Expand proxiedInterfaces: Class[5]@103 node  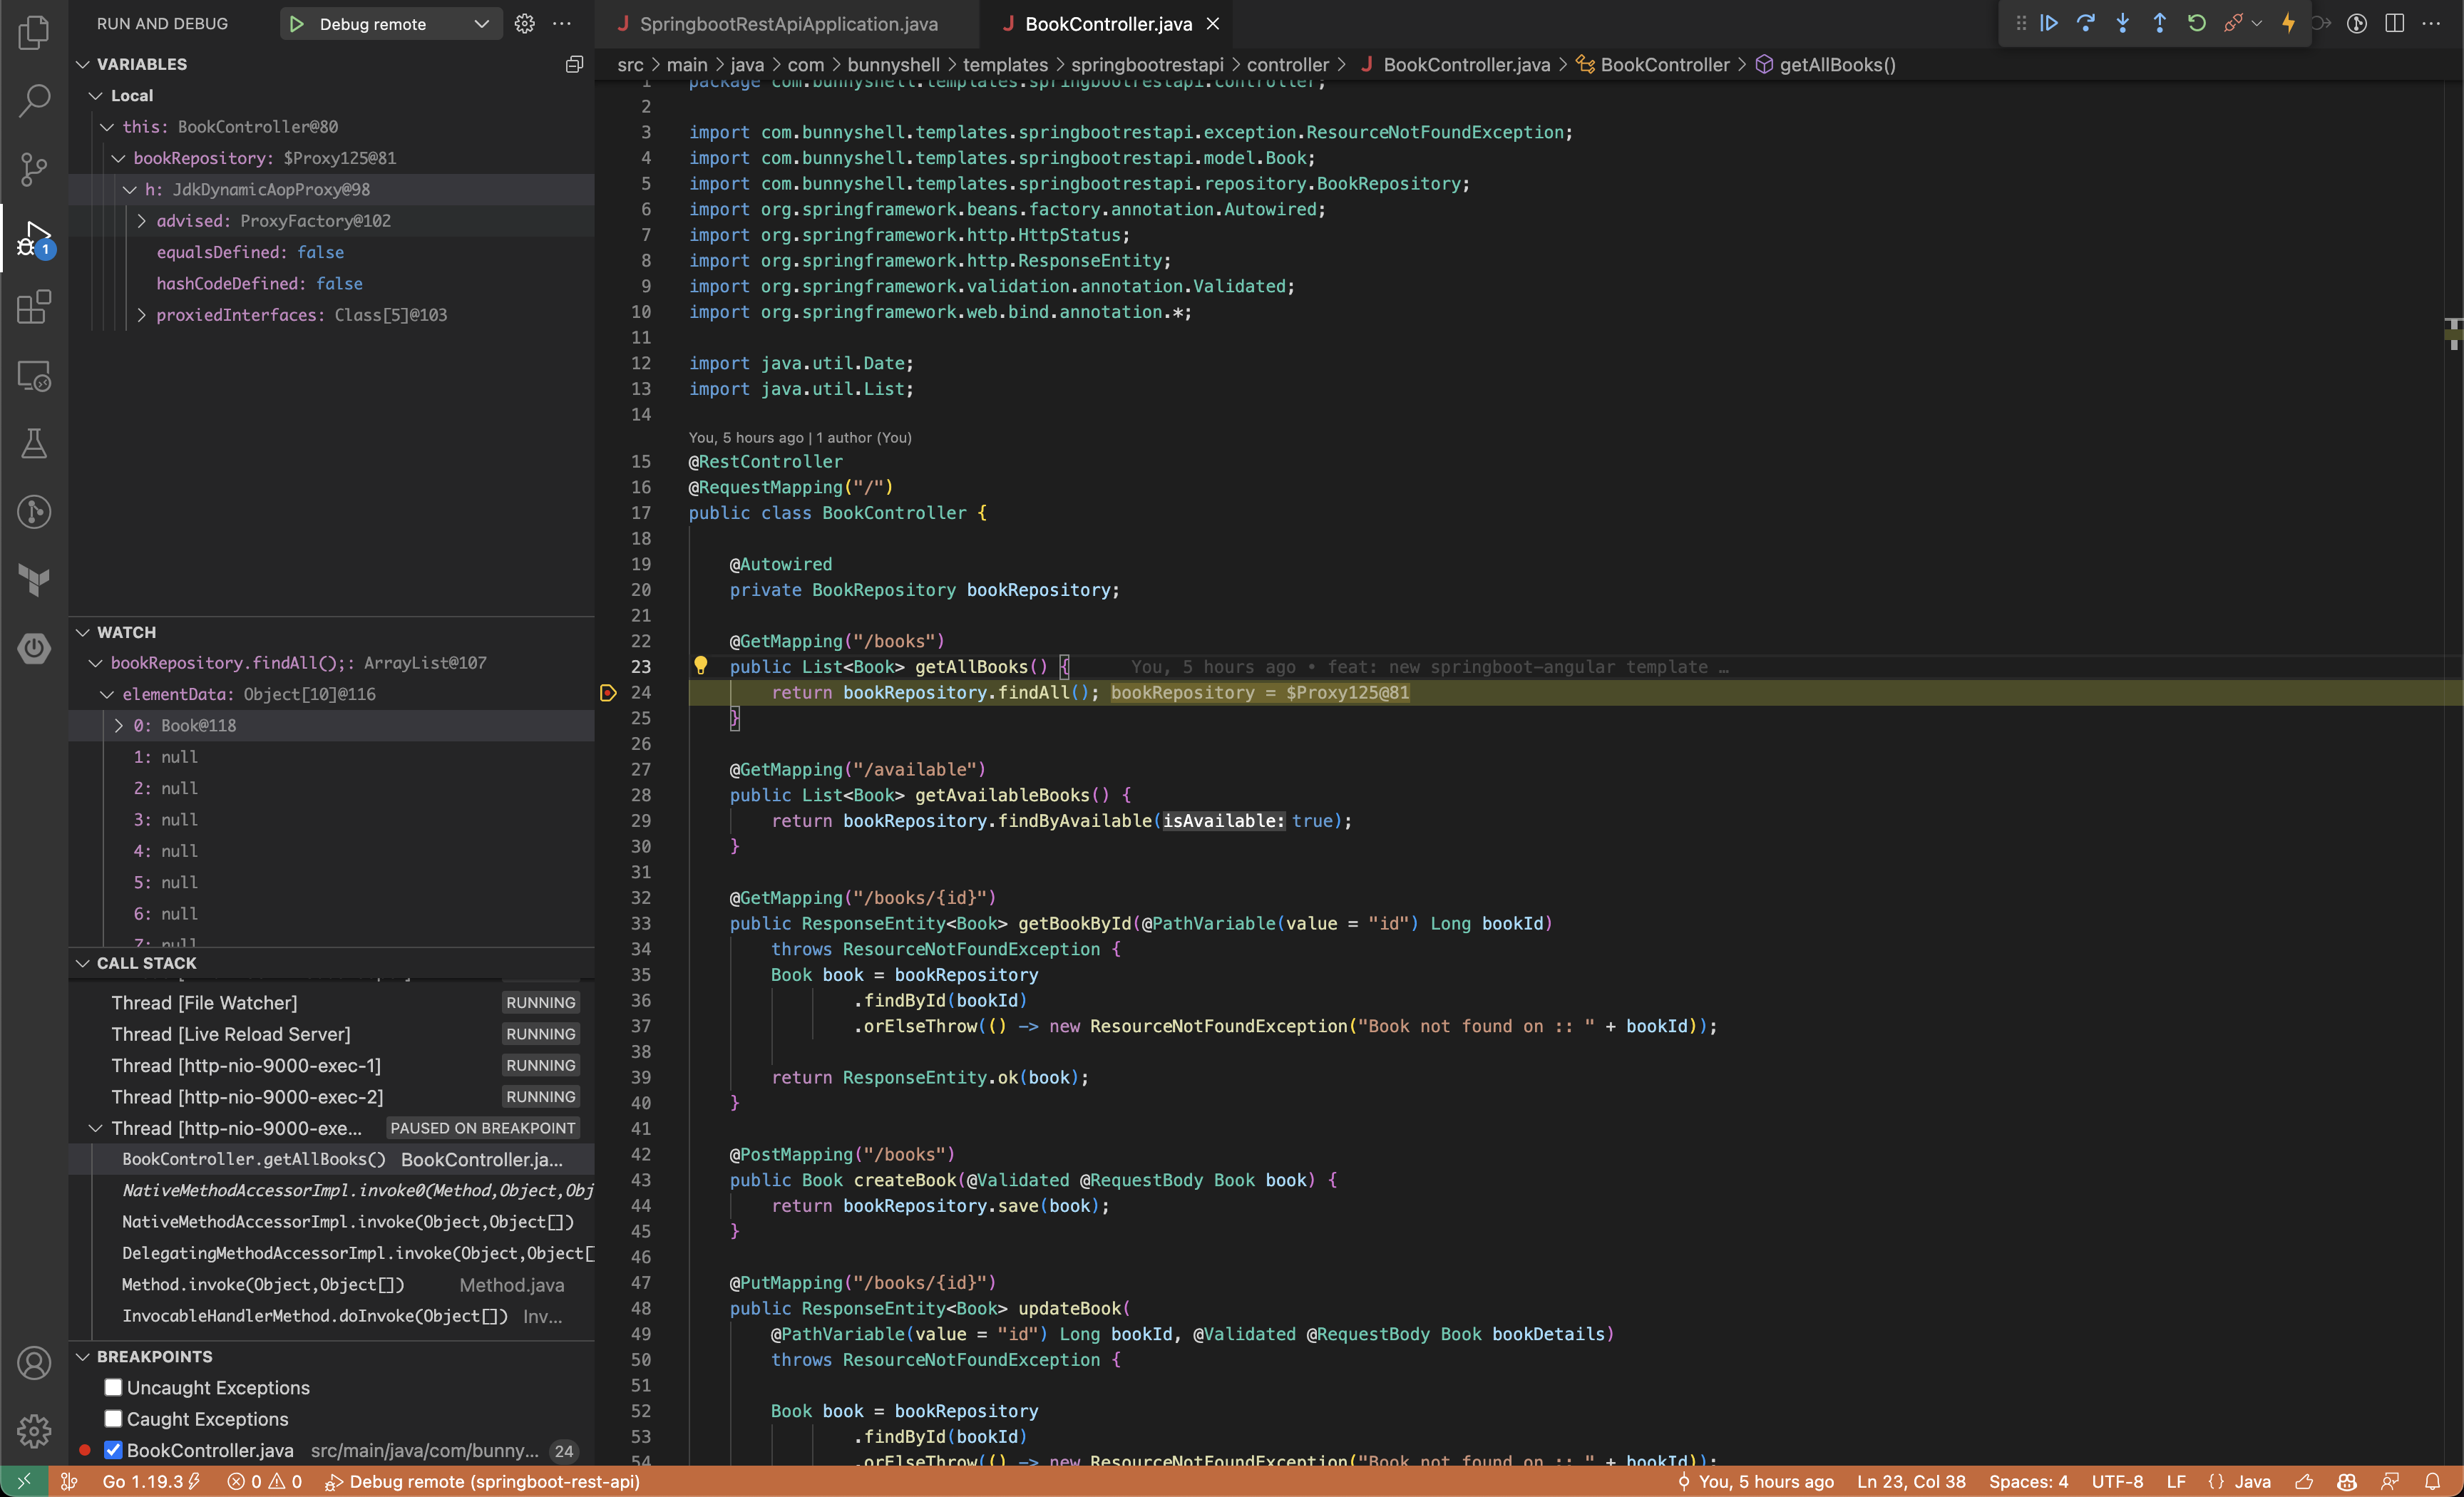(x=141, y=314)
